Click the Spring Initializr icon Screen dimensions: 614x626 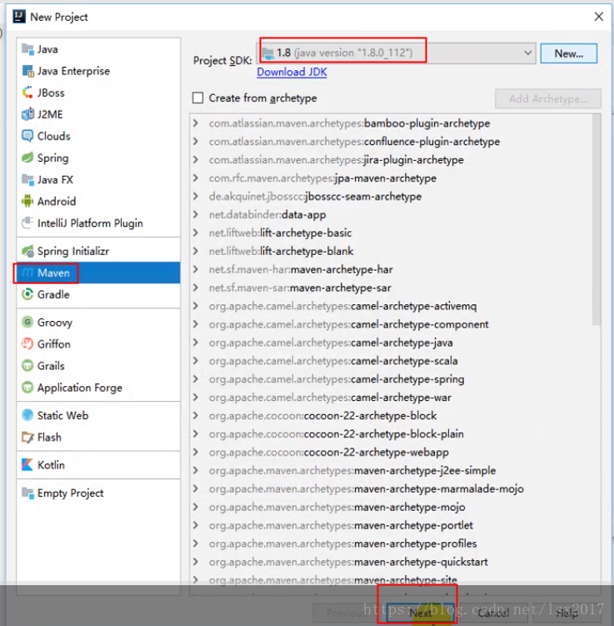pos(27,251)
